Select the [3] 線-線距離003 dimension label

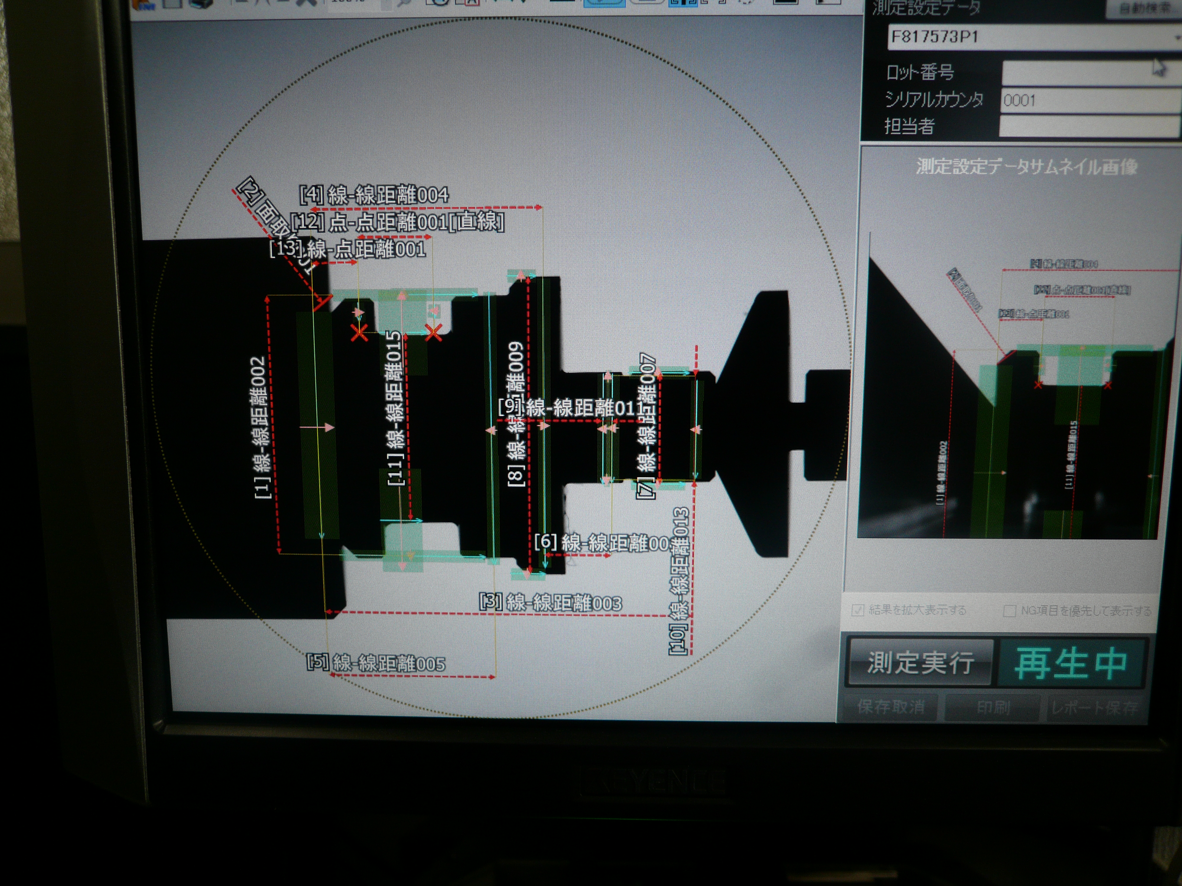[551, 603]
